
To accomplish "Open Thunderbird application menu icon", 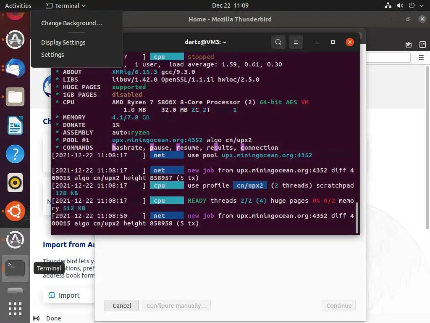I will [x=421, y=58].
